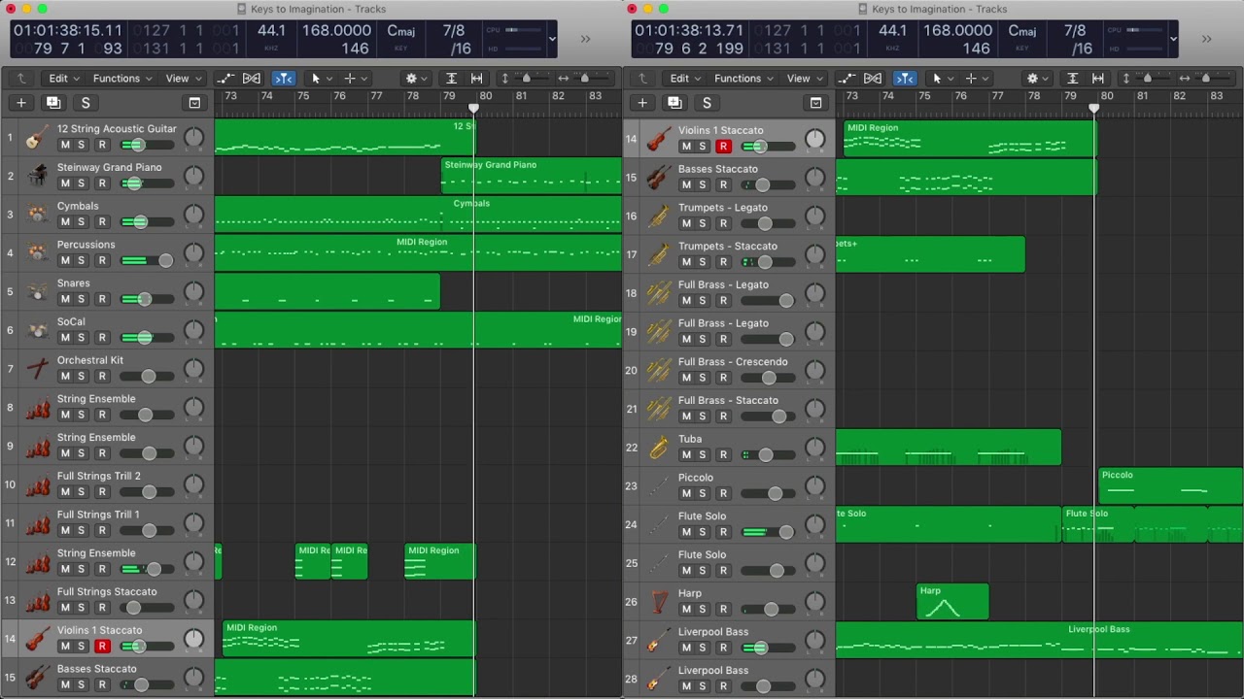This screenshot has width=1244, height=699.
Task: Select Orchestral Kit track icon
Action: (37, 369)
